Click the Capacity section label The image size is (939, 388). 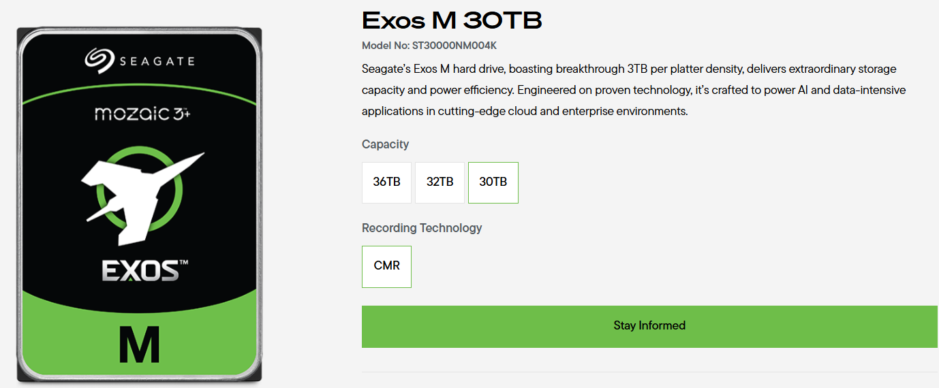click(385, 144)
